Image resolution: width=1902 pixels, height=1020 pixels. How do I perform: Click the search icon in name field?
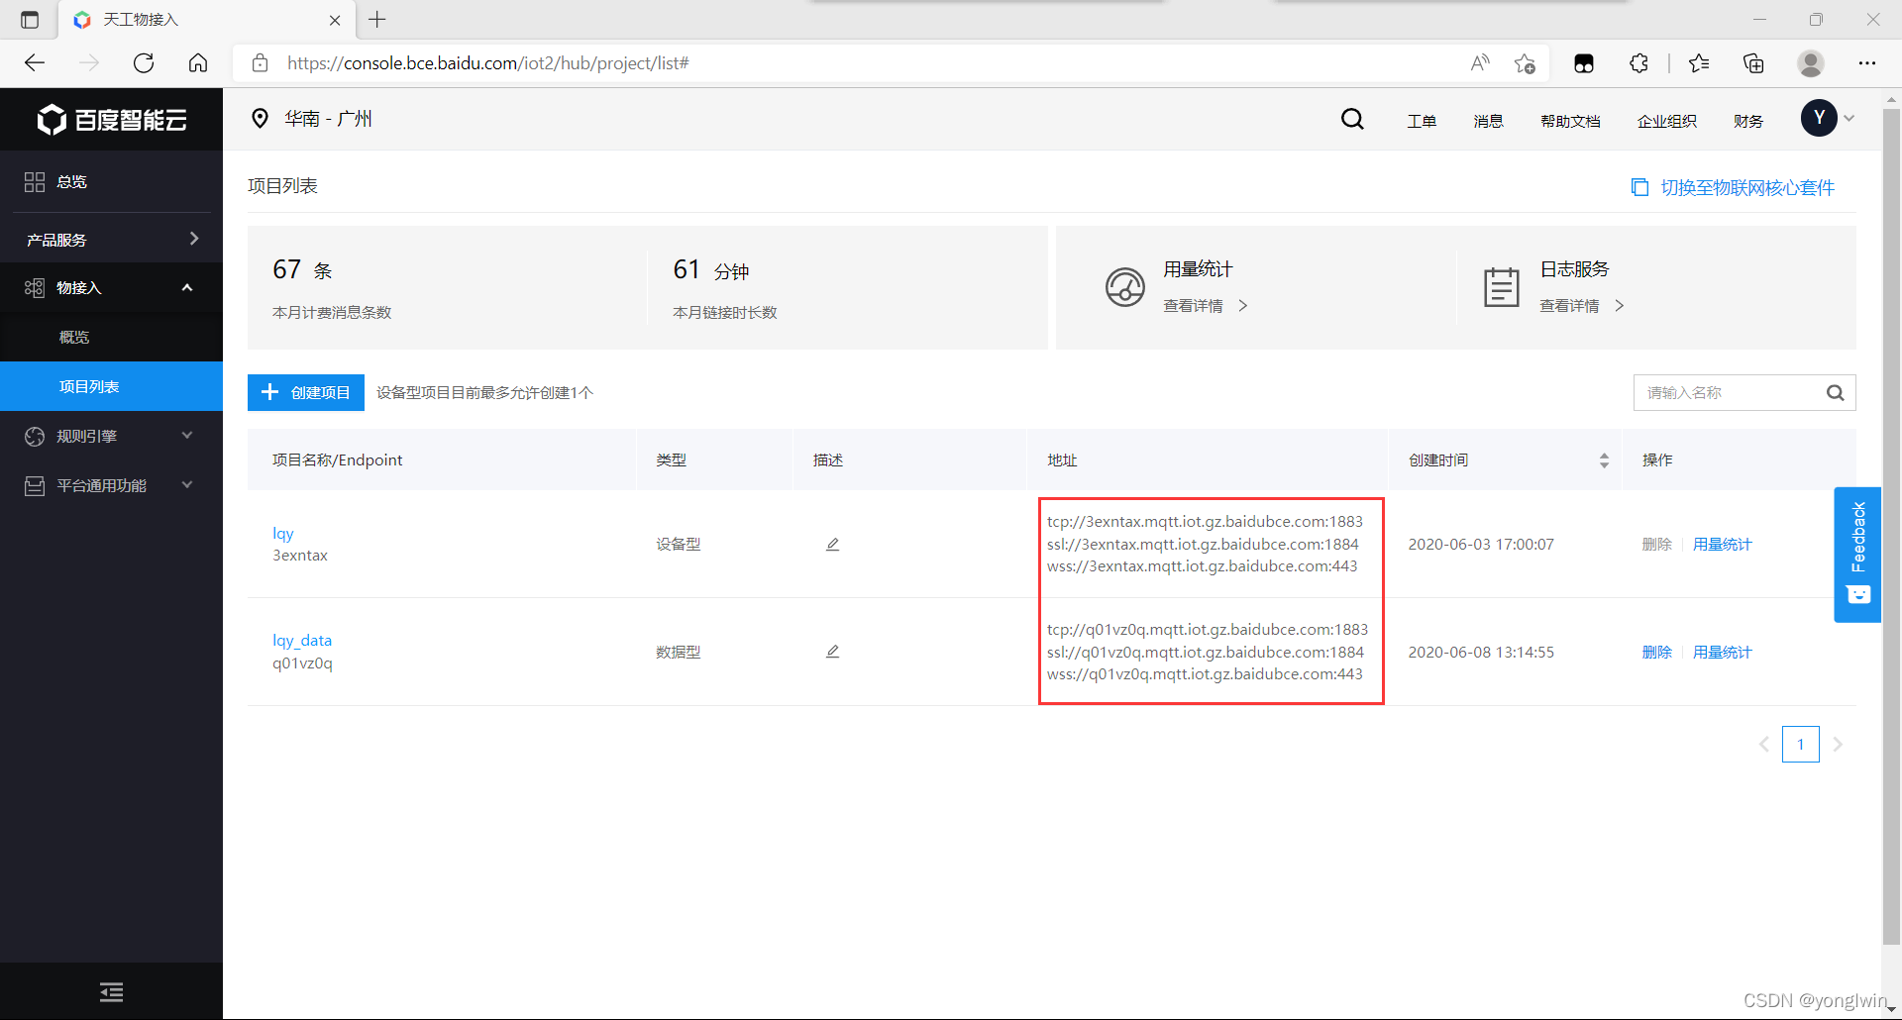(1836, 393)
